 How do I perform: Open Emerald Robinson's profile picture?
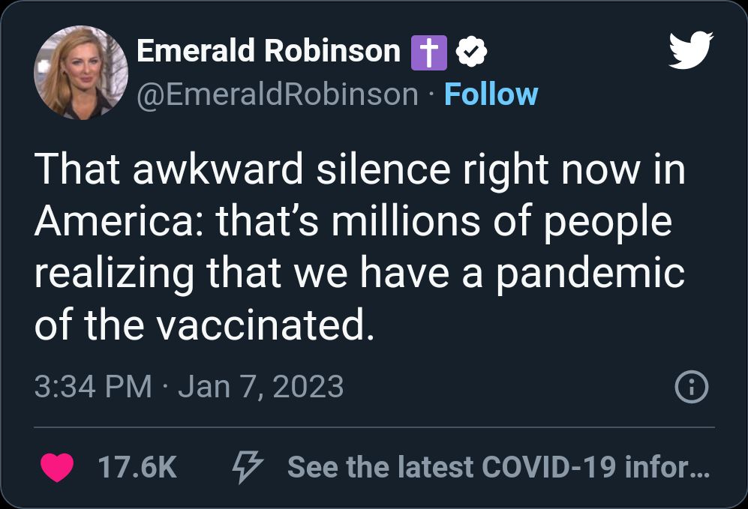pyautogui.click(x=80, y=73)
